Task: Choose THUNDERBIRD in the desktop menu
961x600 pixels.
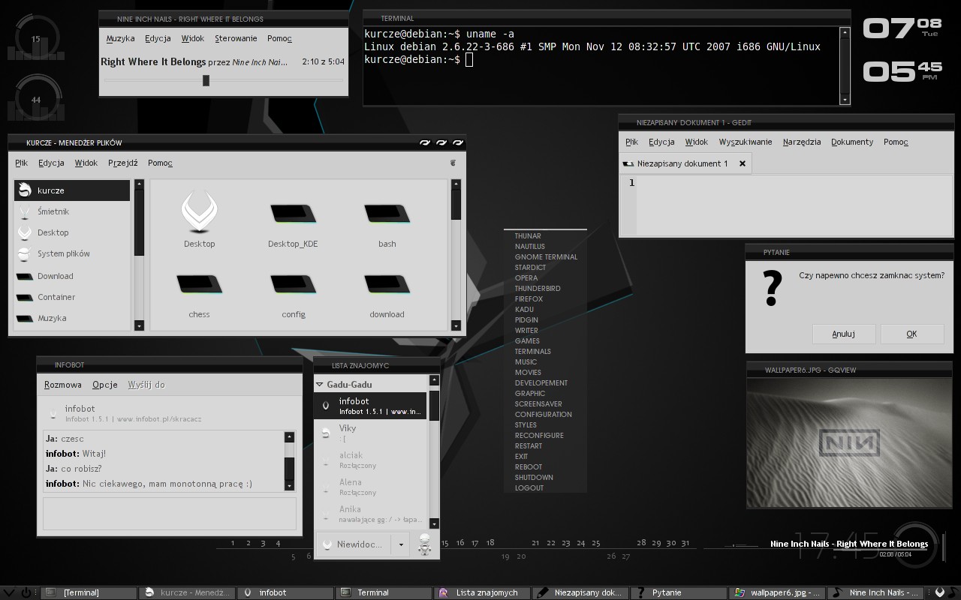Action: pos(538,288)
